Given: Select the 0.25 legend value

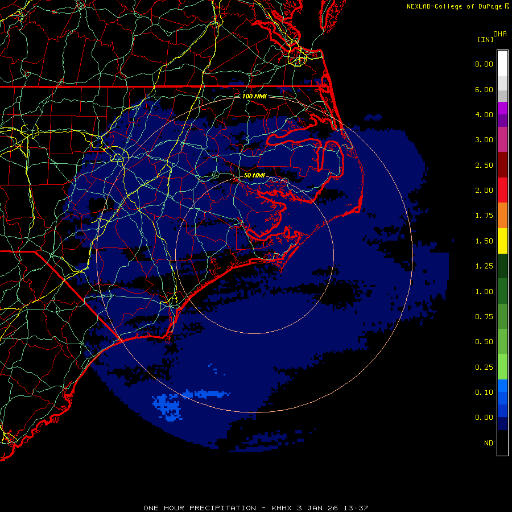Looking at the screenshot, I should pyautogui.click(x=484, y=368).
